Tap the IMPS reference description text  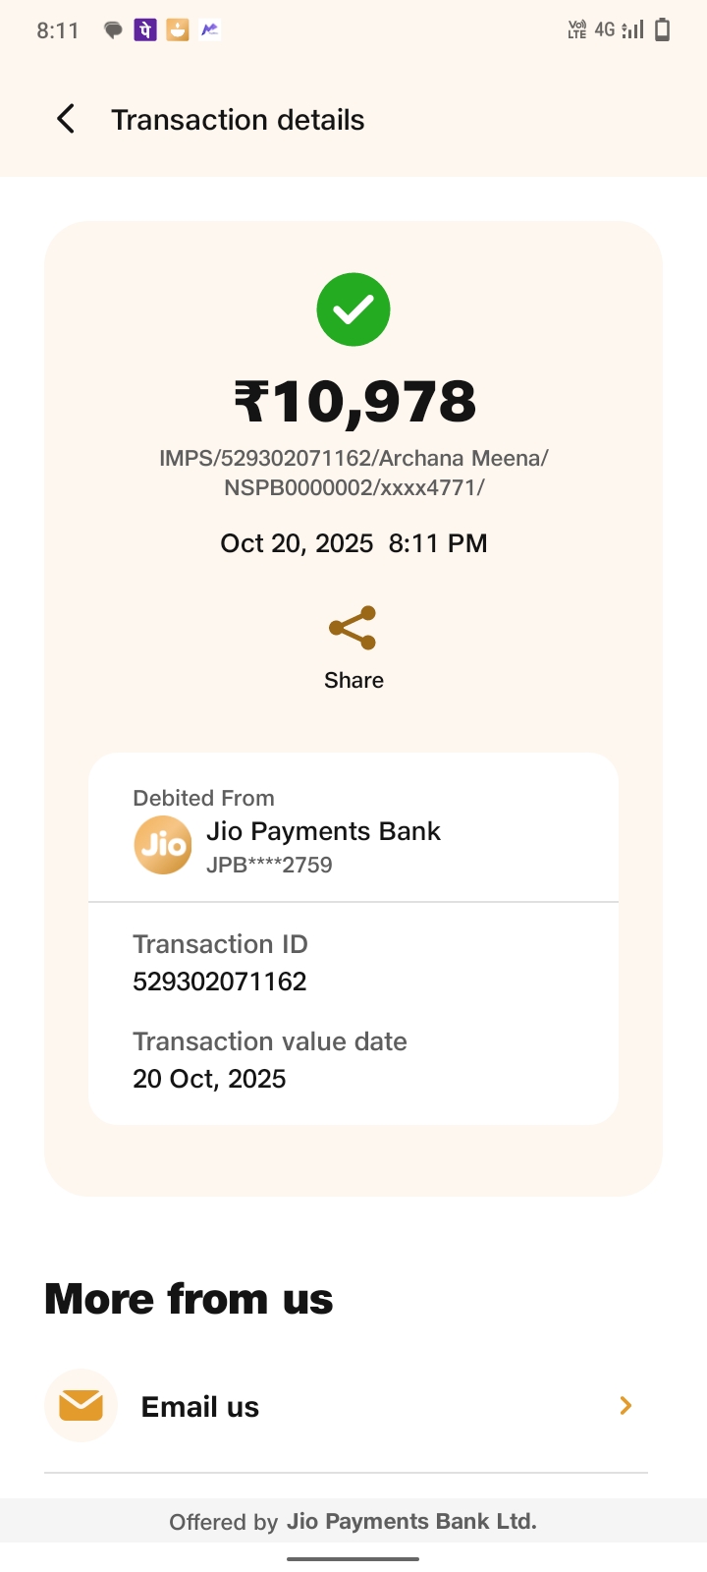(353, 473)
